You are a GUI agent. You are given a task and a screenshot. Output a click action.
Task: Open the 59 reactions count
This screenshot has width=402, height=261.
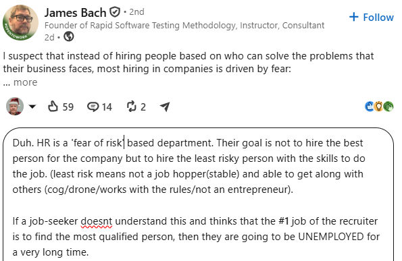[68, 107]
